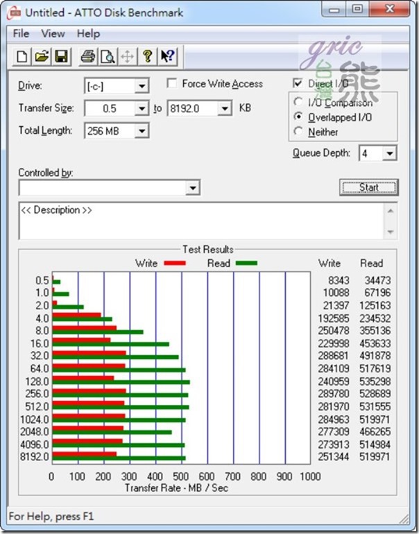Activate the context help pointer icon
The width and height of the screenshot is (419, 534).
coord(167,56)
